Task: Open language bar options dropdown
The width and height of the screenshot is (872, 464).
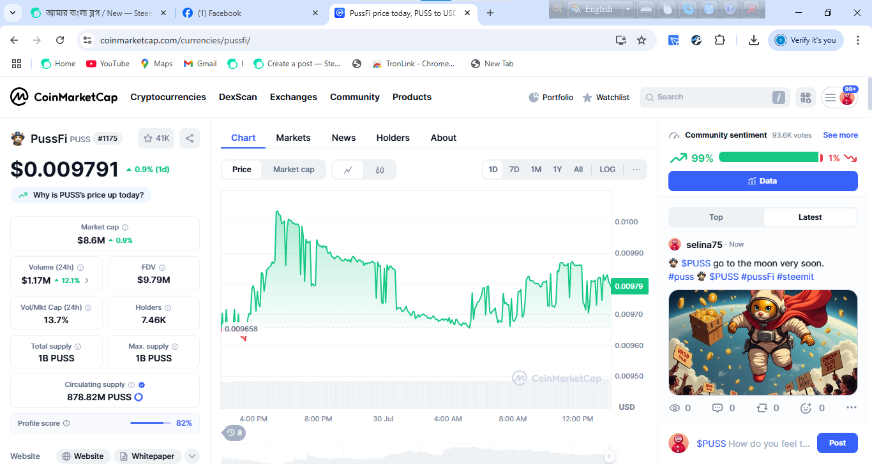Action: tap(628, 9)
